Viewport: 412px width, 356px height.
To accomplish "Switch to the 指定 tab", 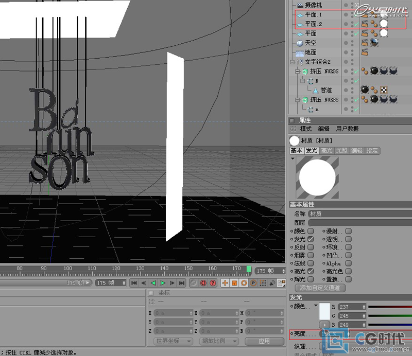I will click(x=372, y=150).
